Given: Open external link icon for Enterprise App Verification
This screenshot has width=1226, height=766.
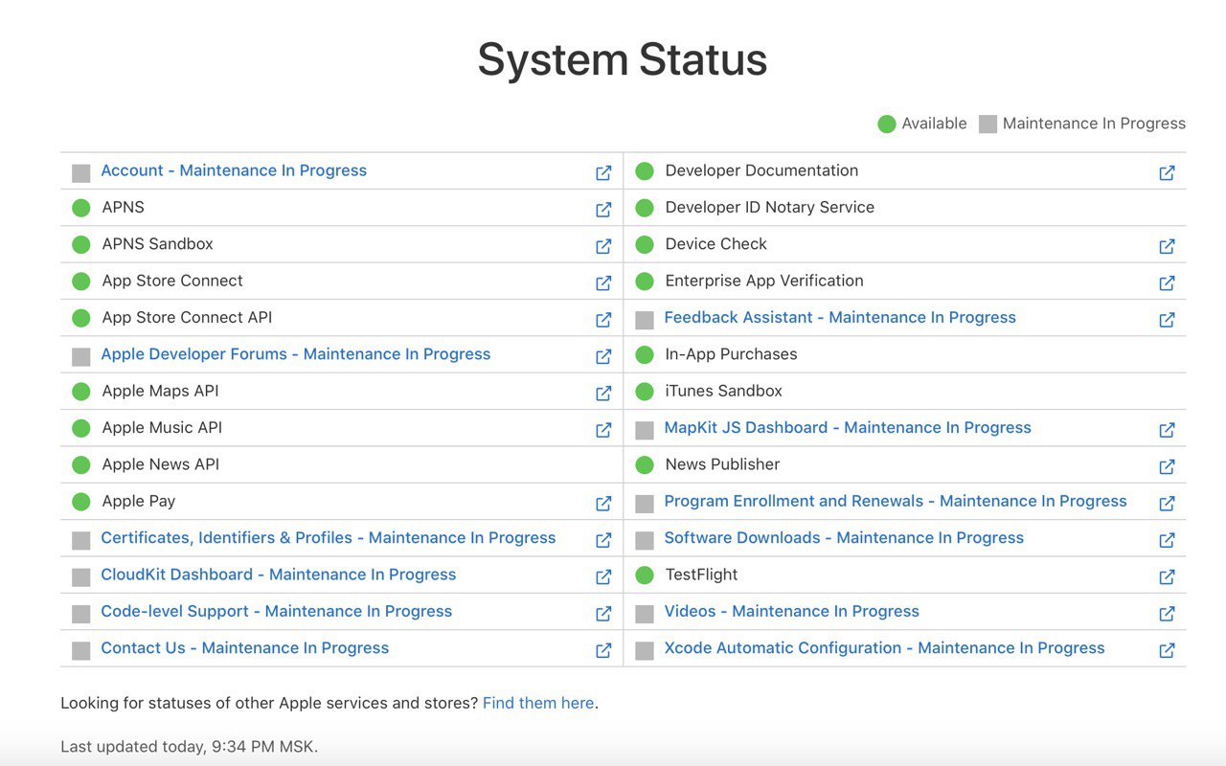Looking at the screenshot, I should pos(1167,282).
